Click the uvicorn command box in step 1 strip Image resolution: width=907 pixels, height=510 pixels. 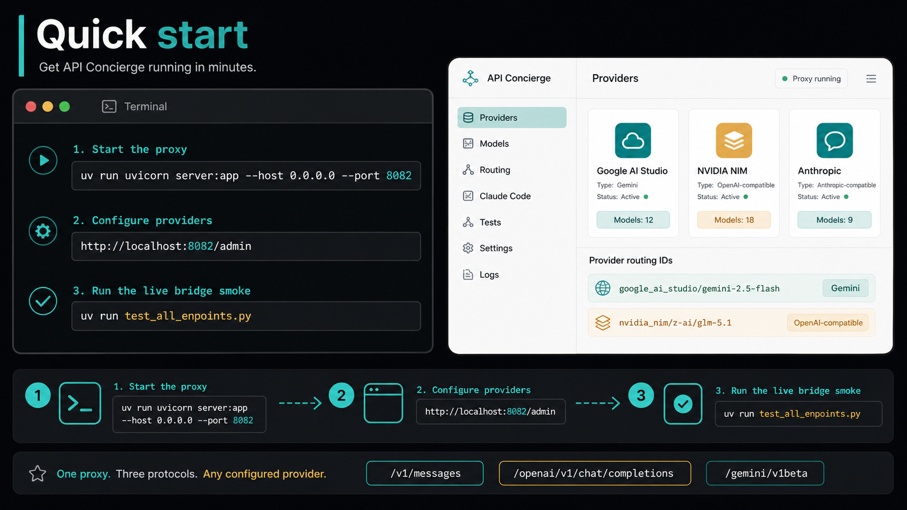189,414
